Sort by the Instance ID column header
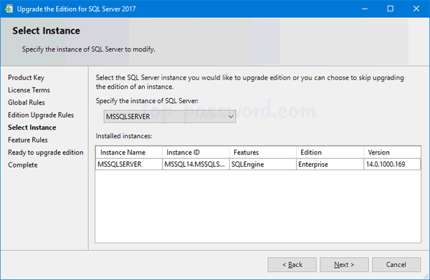The width and height of the screenshot is (430, 280). click(196, 152)
